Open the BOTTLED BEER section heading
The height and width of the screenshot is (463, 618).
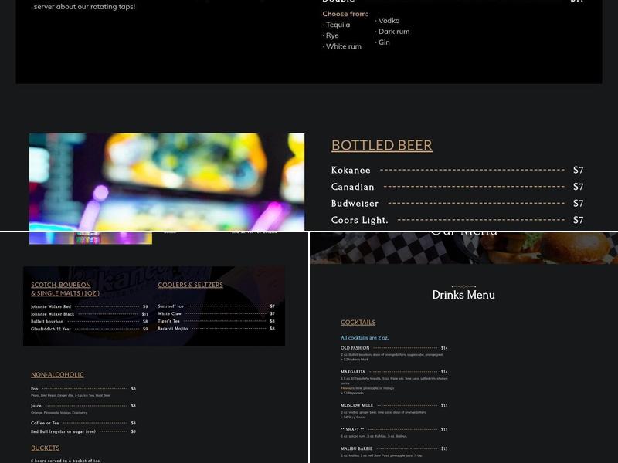pos(382,145)
